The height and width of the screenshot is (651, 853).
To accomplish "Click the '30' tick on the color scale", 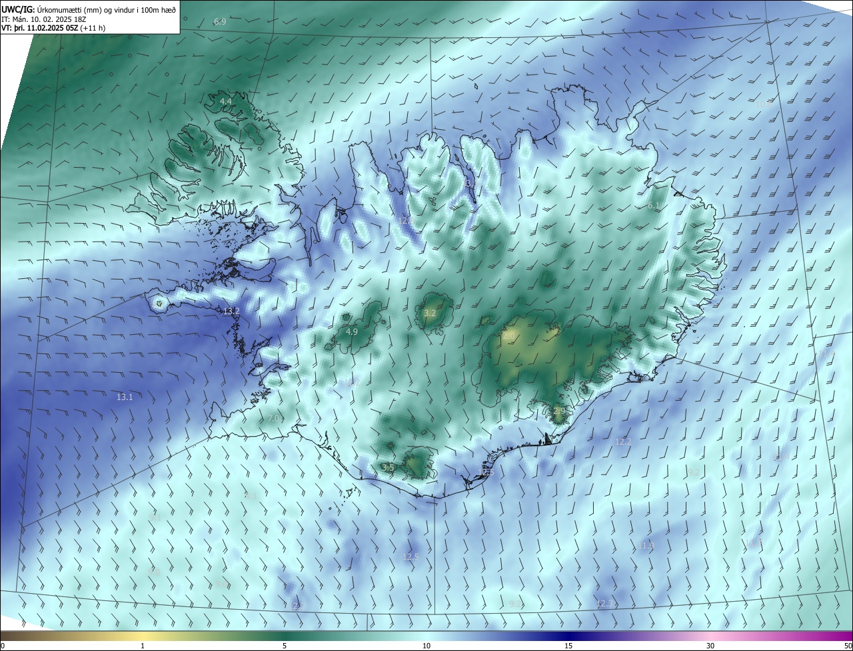I will coord(710,646).
